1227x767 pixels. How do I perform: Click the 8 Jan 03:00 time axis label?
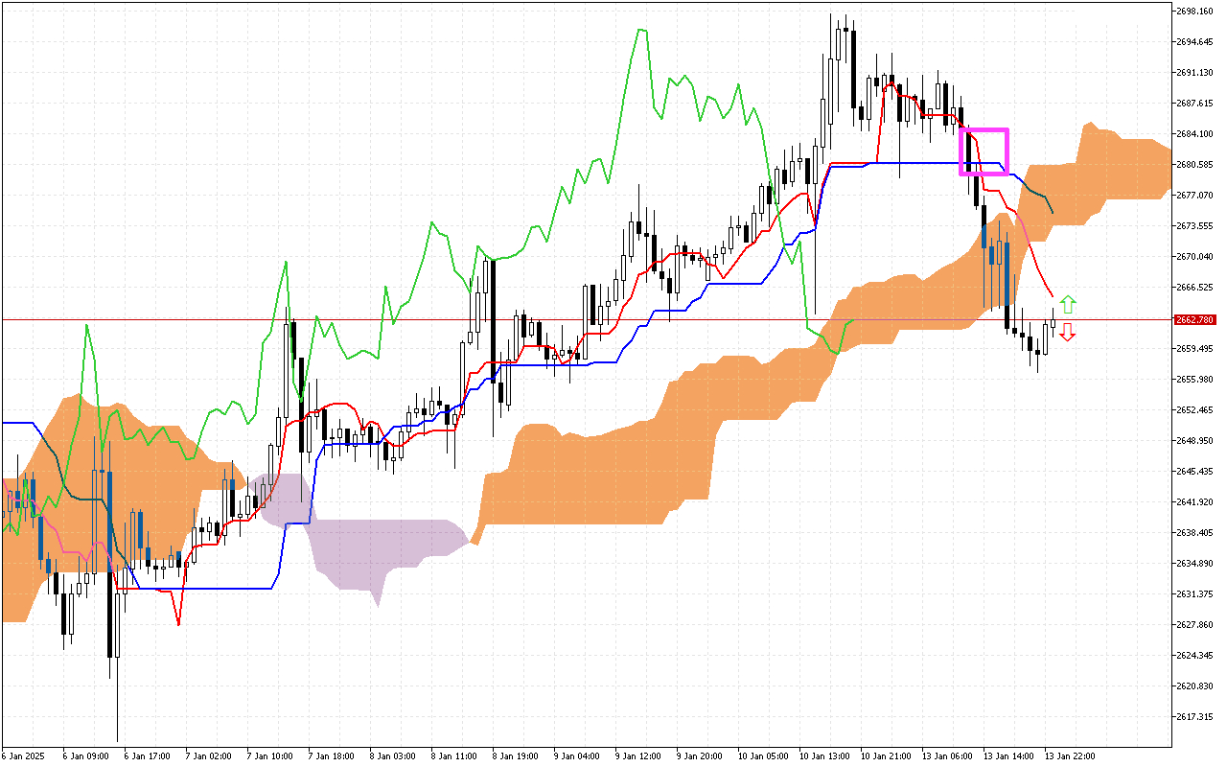point(391,756)
